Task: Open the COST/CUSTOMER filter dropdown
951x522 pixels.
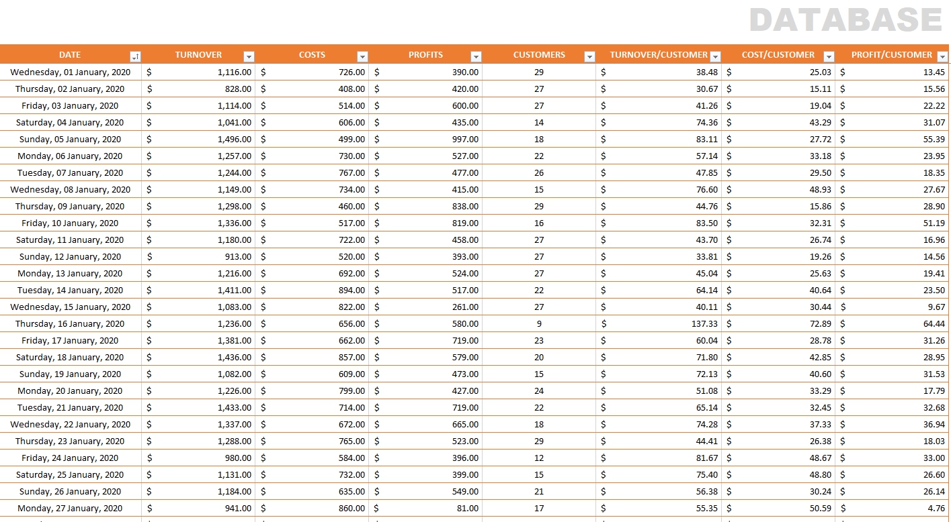Action: pos(829,57)
